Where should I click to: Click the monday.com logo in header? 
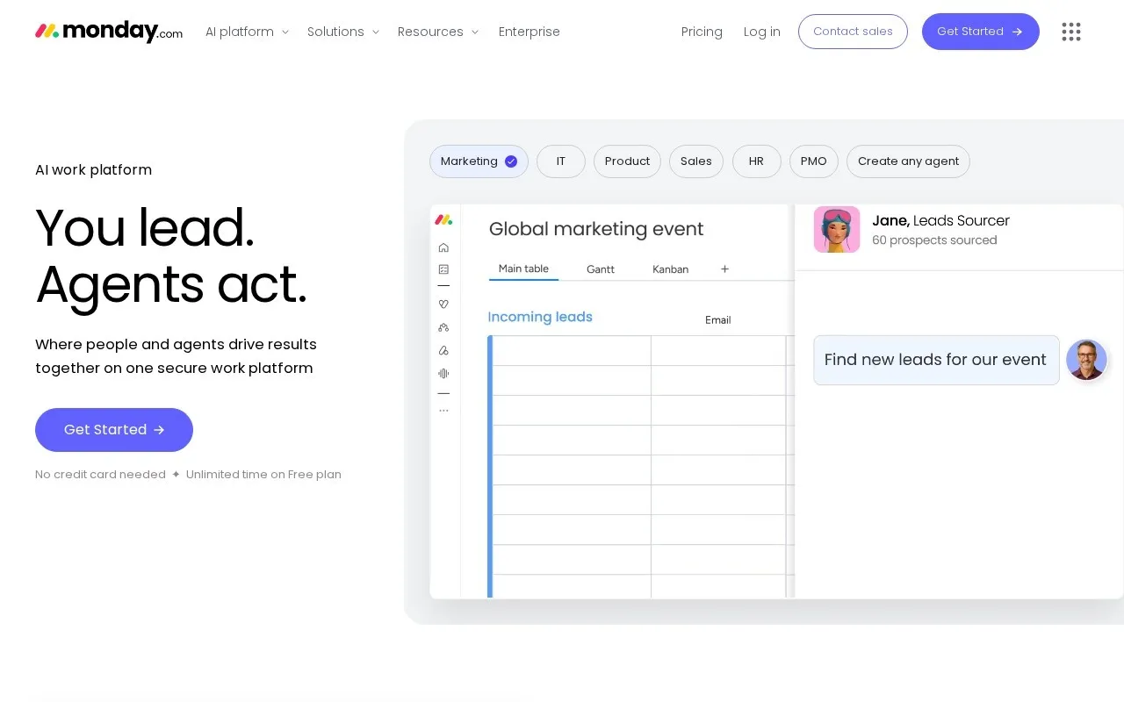pos(109,32)
